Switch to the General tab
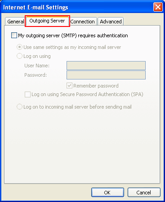Screen dimensions: 165x202 [16, 22]
